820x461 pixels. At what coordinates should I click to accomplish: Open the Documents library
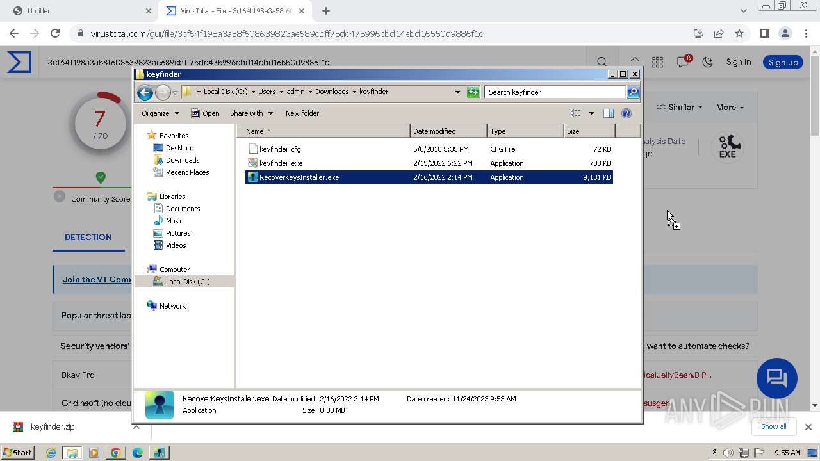pos(183,209)
